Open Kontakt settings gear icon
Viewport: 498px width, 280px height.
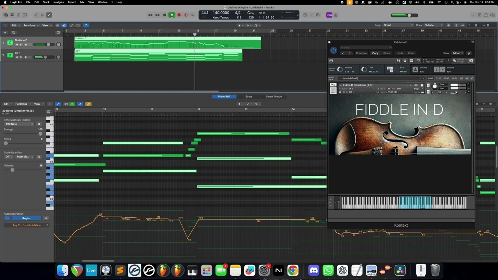point(405,61)
